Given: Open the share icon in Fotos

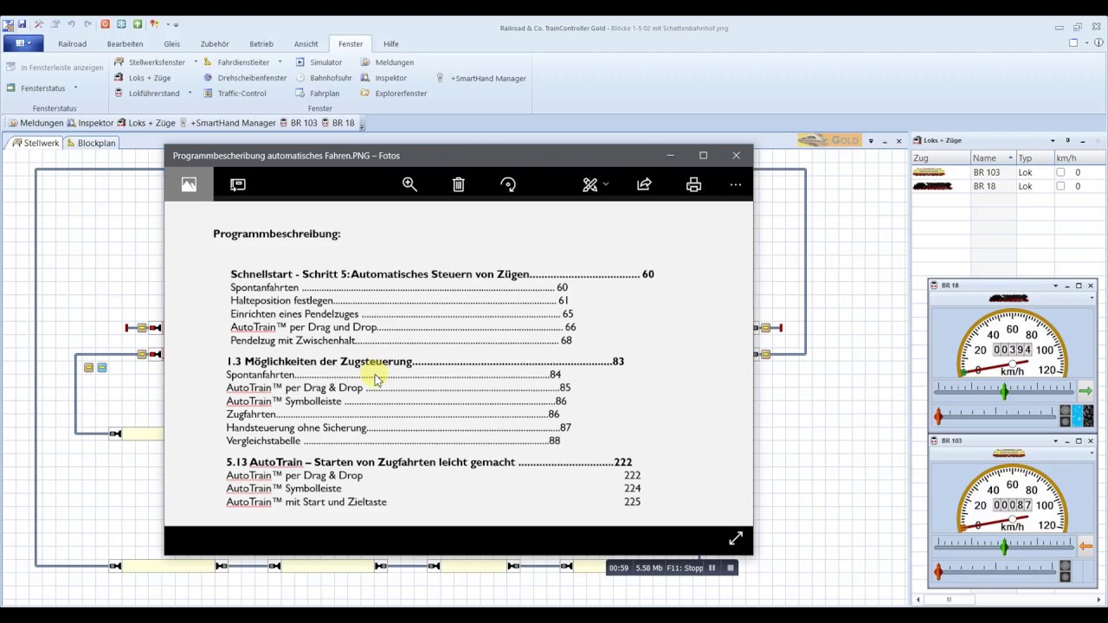Looking at the screenshot, I should click(x=644, y=184).
